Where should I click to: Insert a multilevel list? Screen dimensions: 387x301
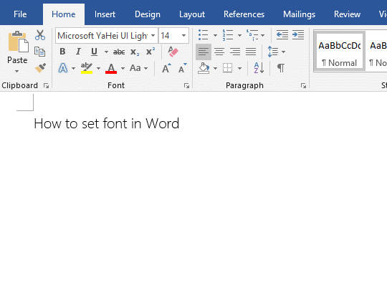pos(252,35)
